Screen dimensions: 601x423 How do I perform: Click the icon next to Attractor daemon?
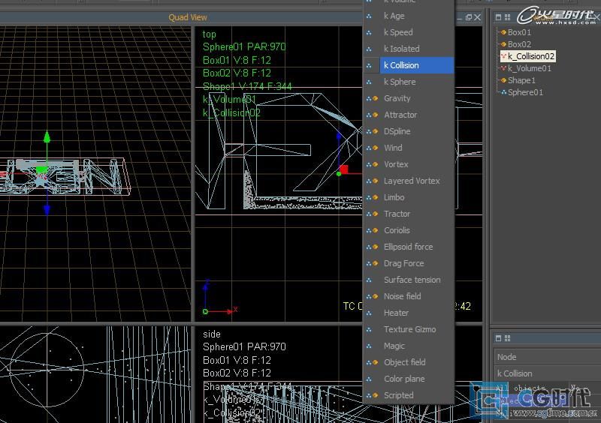[372, 115]
